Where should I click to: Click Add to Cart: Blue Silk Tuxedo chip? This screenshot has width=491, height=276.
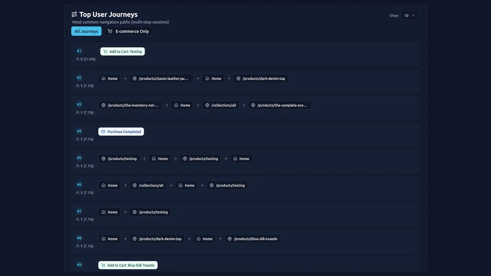point(128,265)
